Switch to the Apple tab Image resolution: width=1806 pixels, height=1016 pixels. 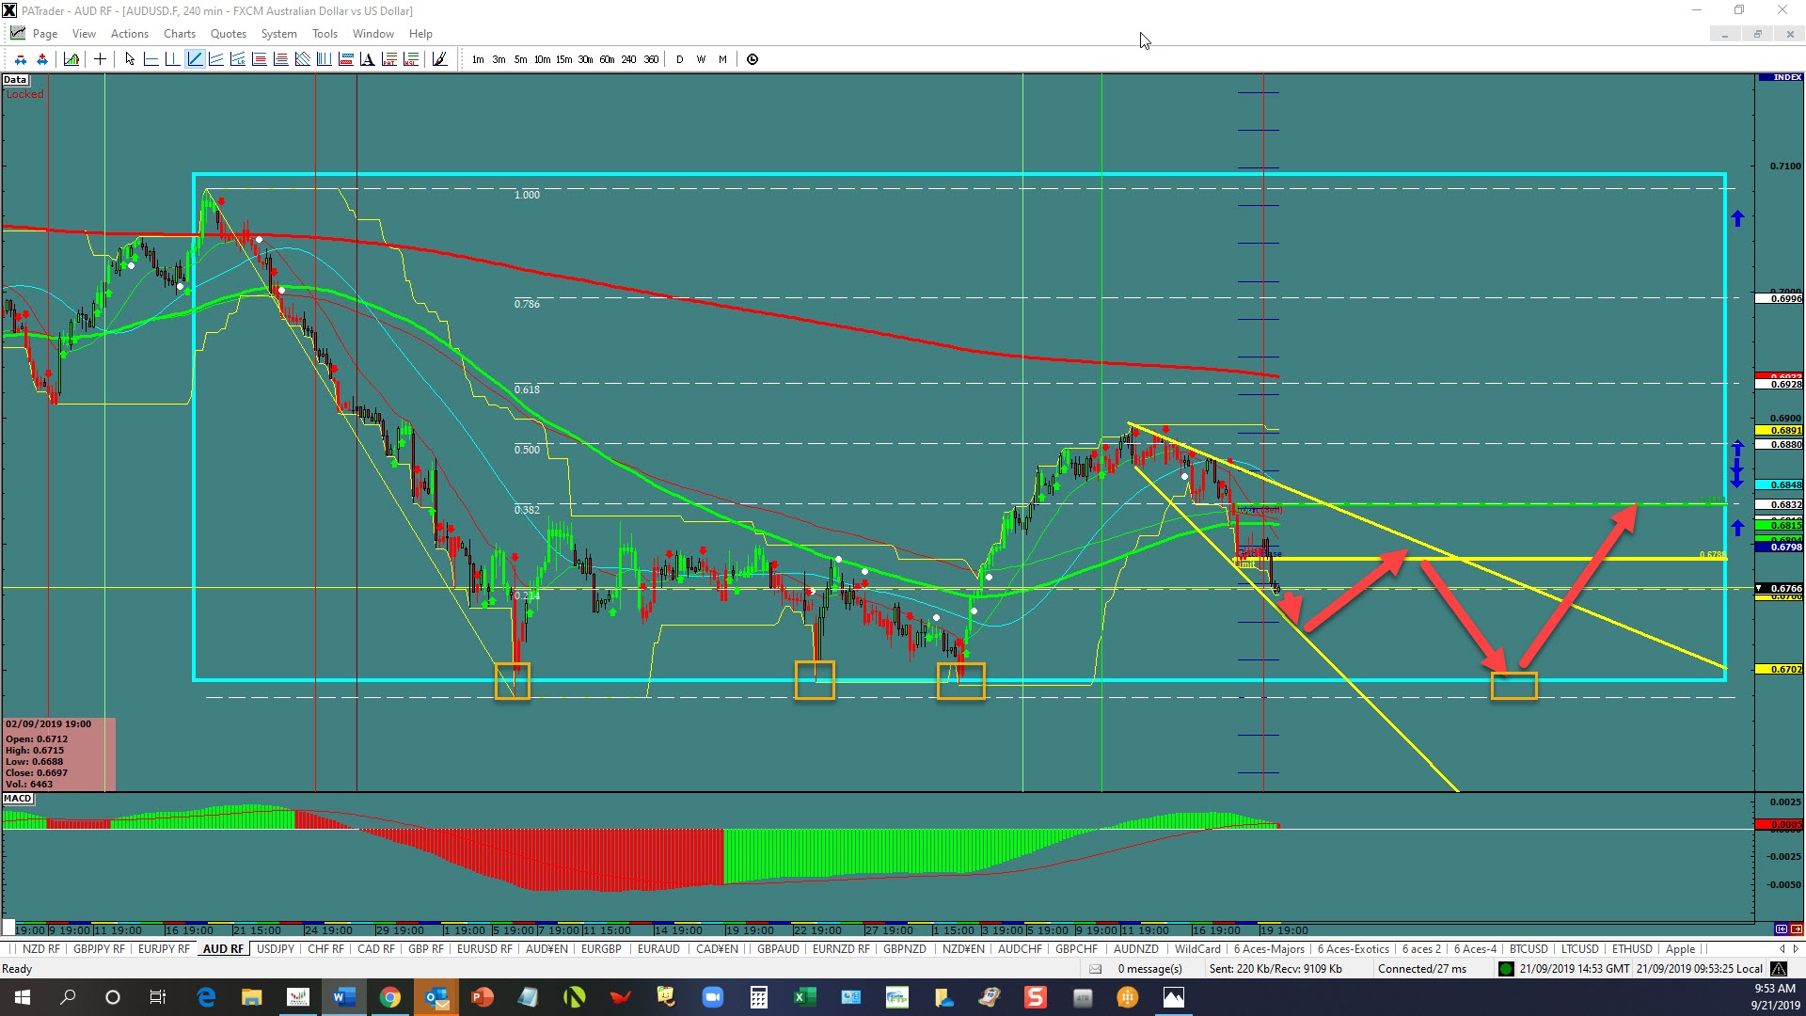(x=1680, y=949)
